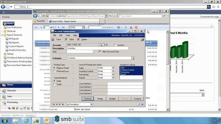Select Credit as typical balance
The width and height of the screenshot is (221, 124).
55,84
